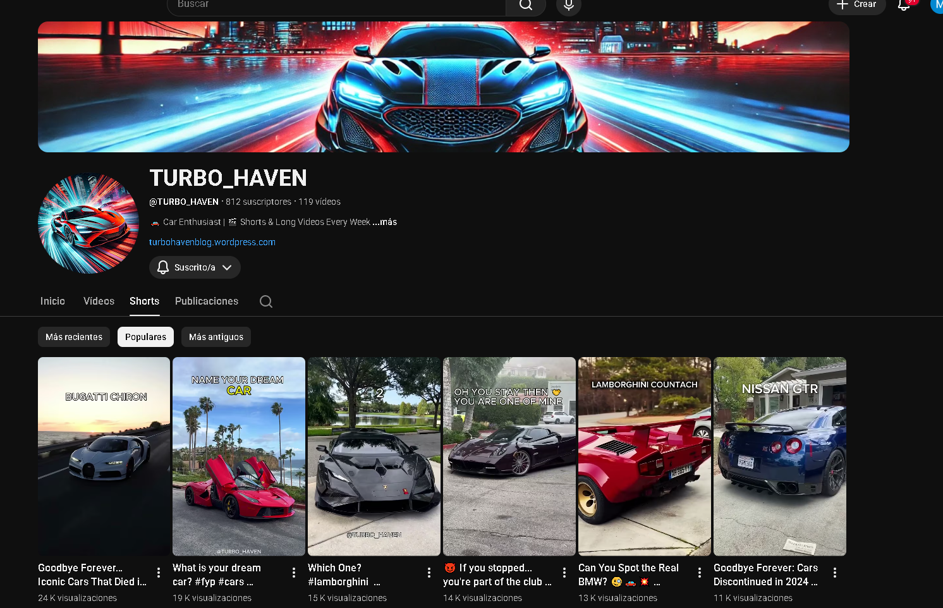This screenshot has height=608, width=943.
Task: Click the notification bell inside the Suscrito/a button
Action: pos(163,267)
